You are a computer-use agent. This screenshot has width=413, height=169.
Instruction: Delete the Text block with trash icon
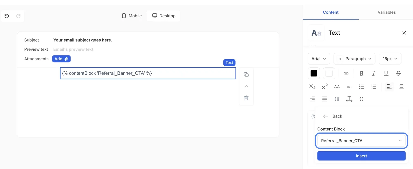click(x=246, y=98)
